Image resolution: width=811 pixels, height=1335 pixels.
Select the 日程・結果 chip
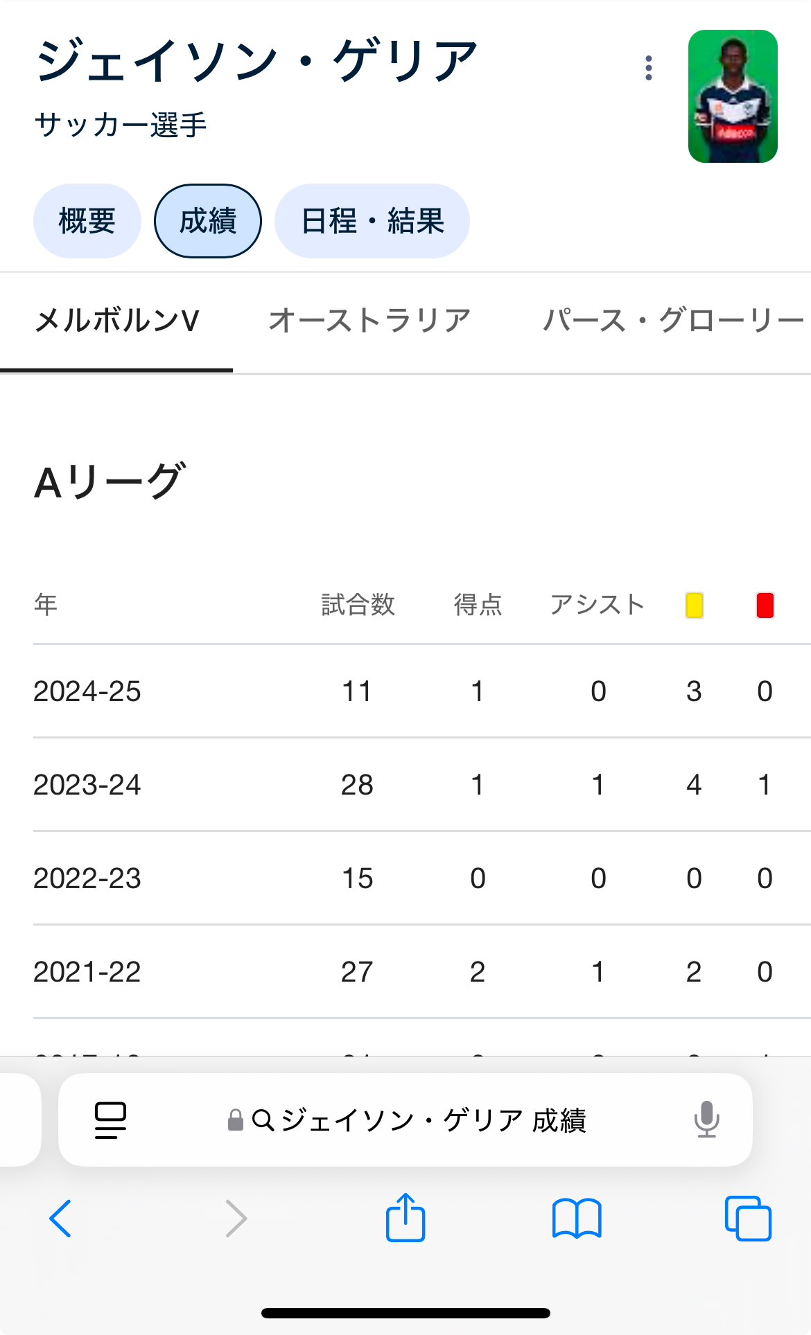tap(372, 221)
